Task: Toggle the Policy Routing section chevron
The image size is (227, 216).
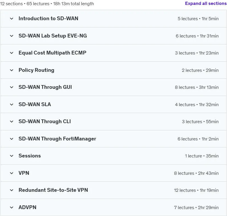Action: (12, 70)
